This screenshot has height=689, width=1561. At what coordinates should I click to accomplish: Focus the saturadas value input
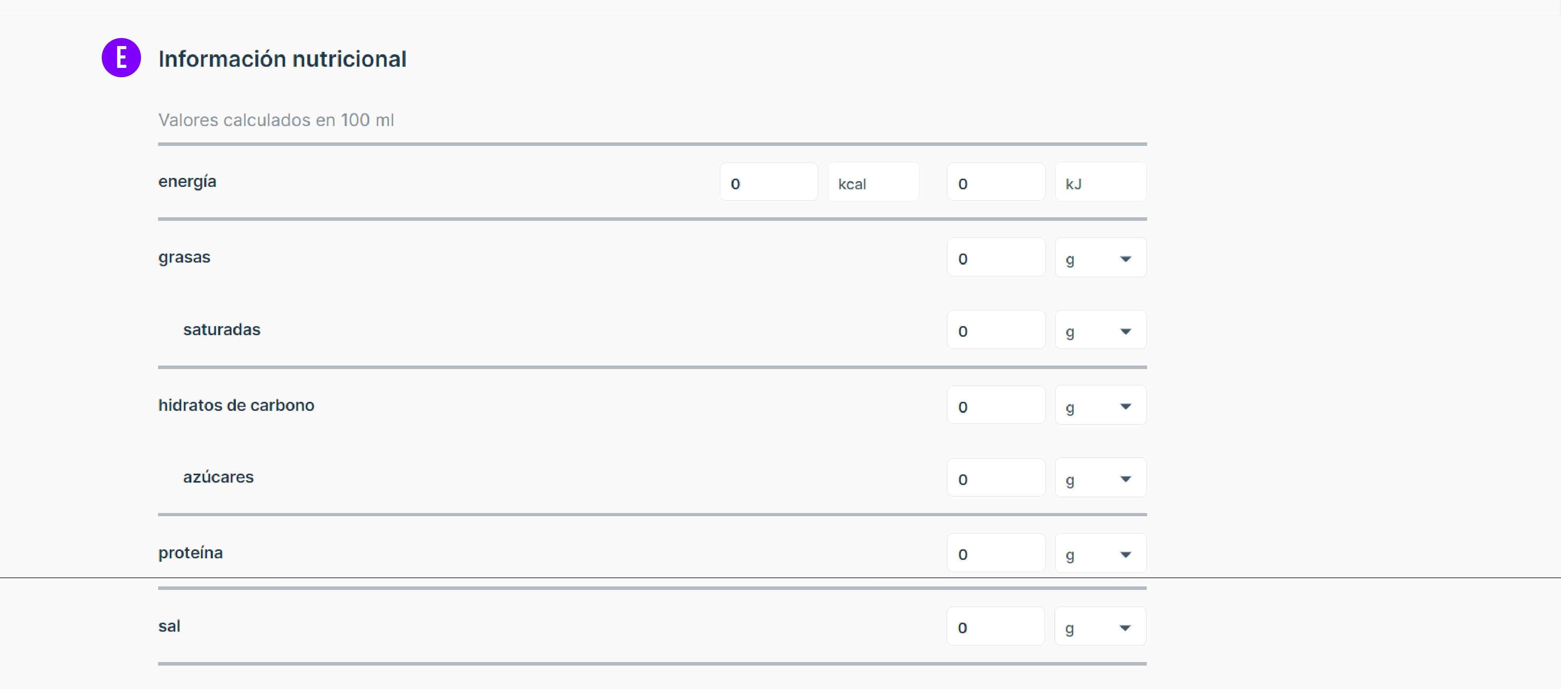(x=996, y=330)
